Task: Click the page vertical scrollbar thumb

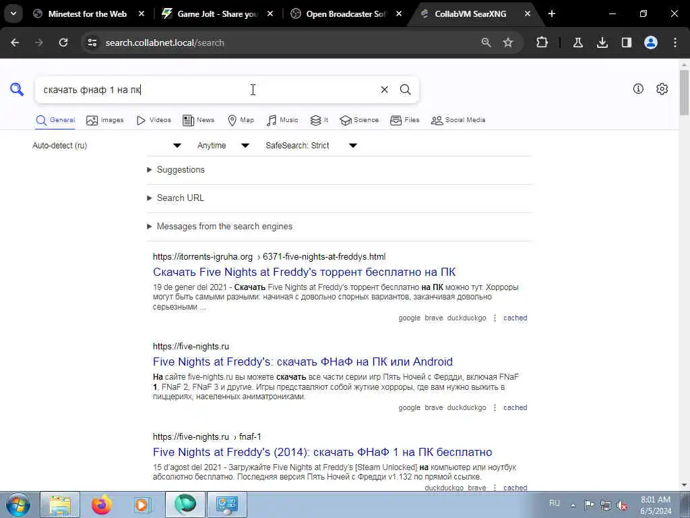Action: coord(685,92)
